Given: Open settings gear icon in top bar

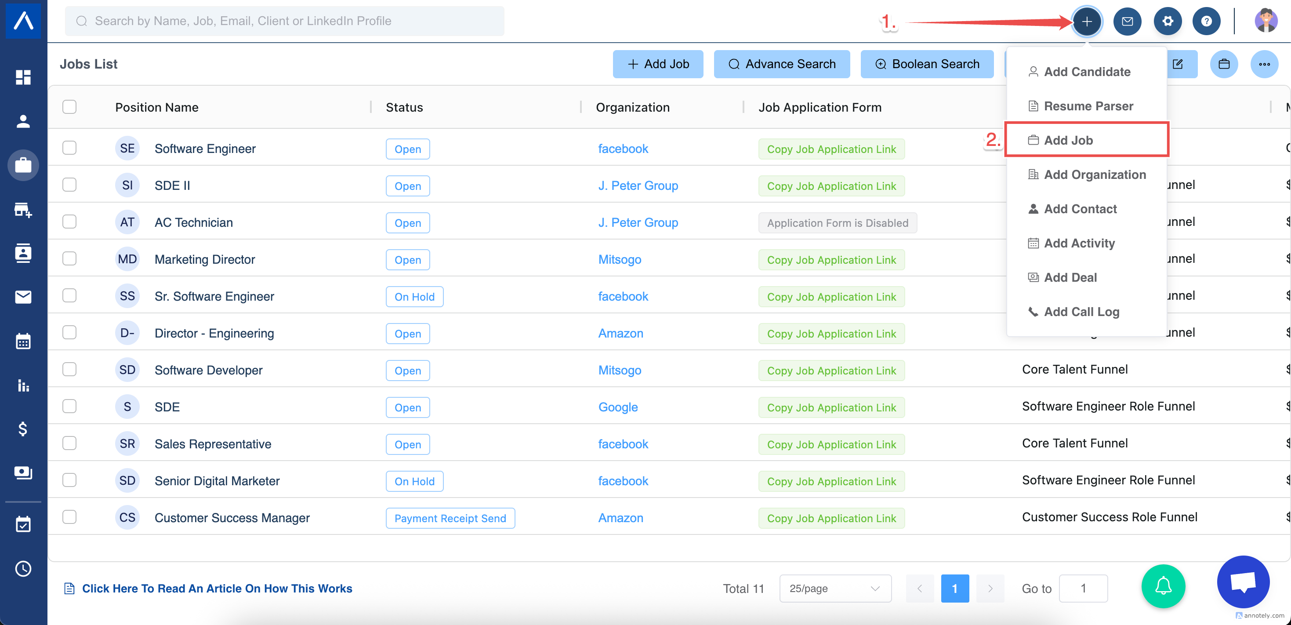Looking at the screenshot, I should point(1167,22).
